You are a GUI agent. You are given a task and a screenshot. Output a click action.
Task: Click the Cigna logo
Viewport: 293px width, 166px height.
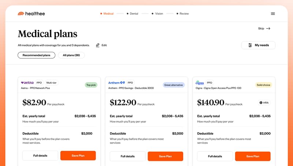[200, 83]
